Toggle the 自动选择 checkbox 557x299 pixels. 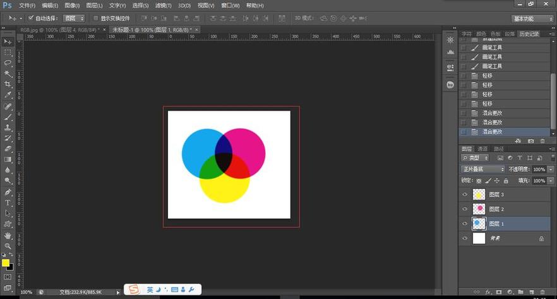pos(30,18)
